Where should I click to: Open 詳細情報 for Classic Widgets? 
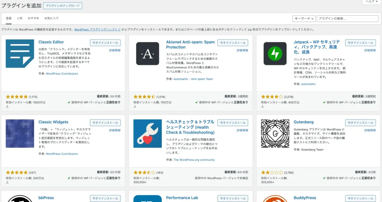click(115, 130)
